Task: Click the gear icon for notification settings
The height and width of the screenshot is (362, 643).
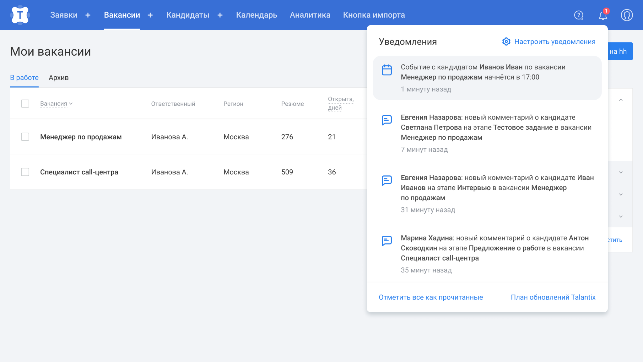Action: click(x=506, y=41)
